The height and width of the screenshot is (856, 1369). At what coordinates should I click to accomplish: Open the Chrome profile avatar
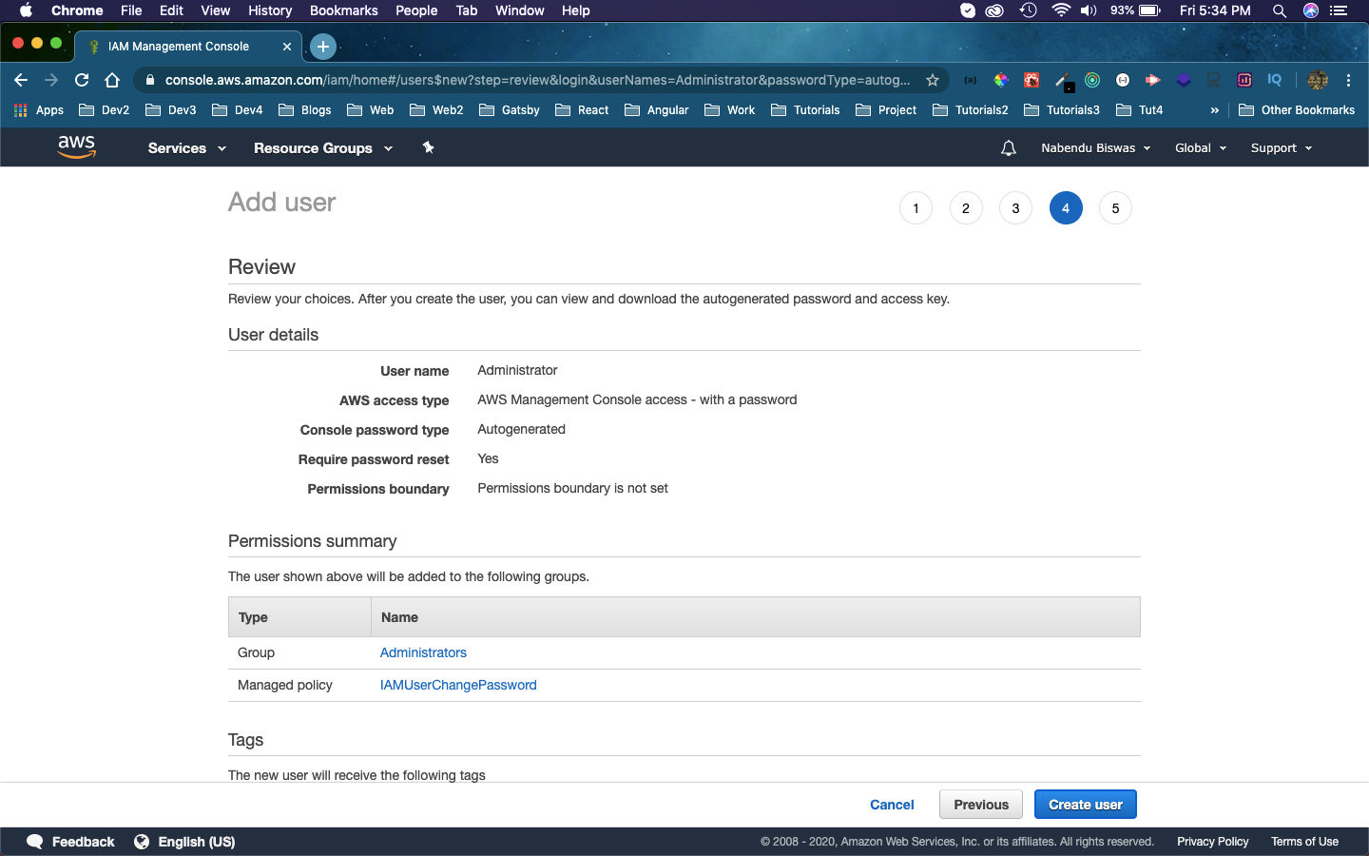[x=1318, y=80]
